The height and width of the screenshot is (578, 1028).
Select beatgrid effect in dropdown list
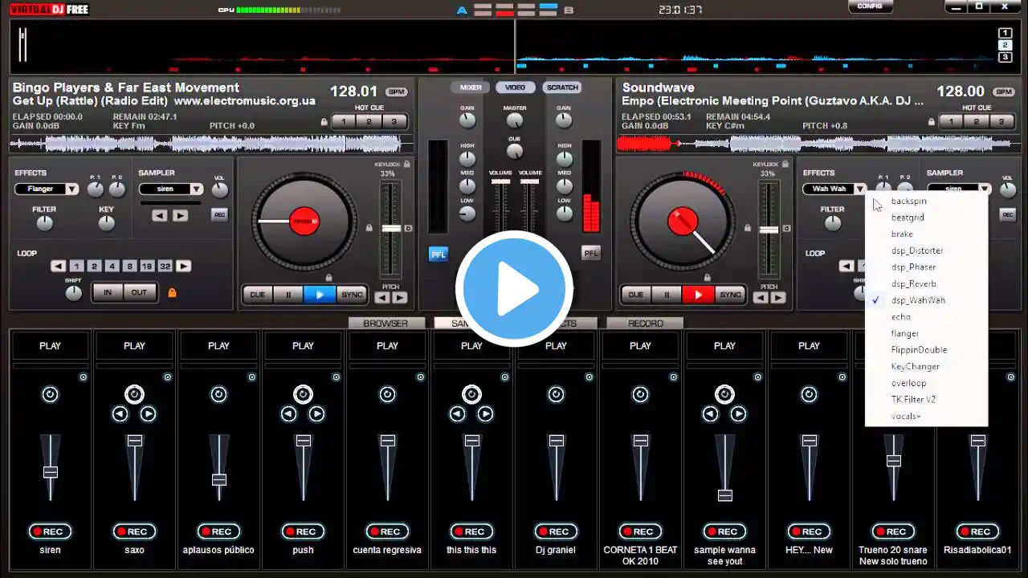[908, 218]
